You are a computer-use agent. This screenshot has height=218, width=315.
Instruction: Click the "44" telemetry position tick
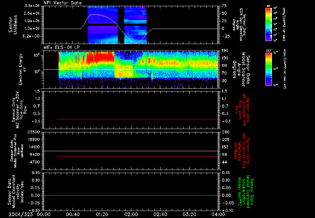(x=224, y=162)
